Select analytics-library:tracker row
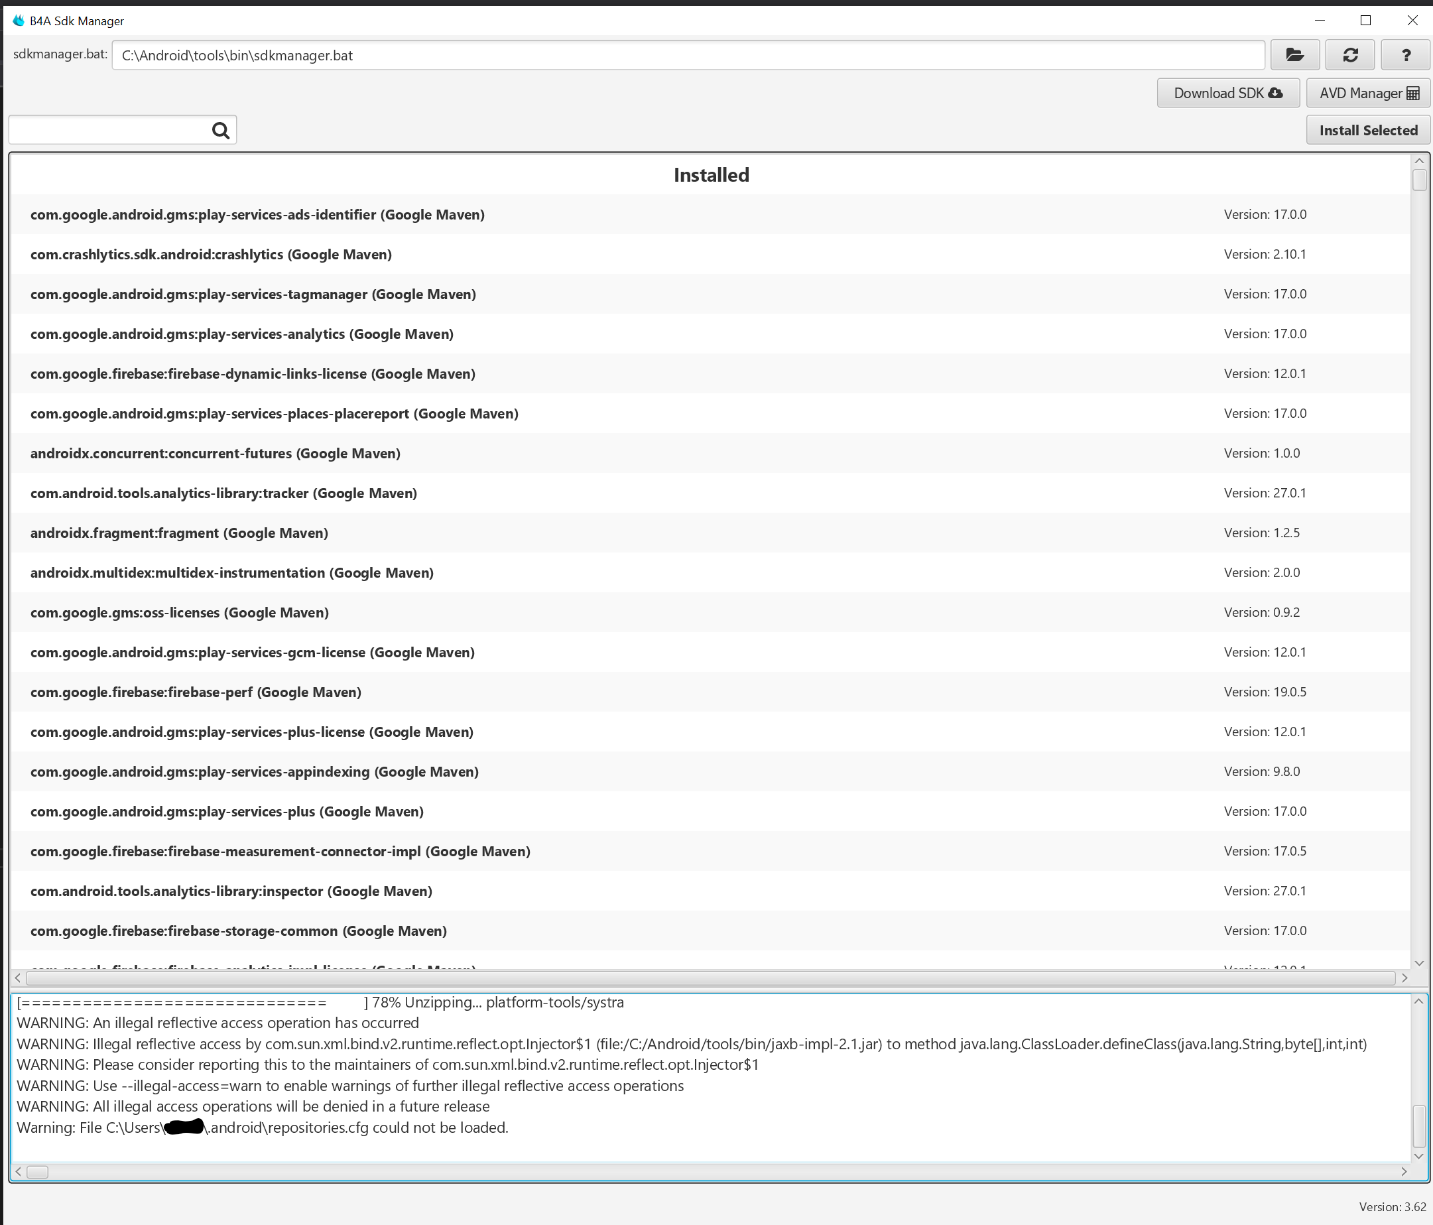 [710, 493]
